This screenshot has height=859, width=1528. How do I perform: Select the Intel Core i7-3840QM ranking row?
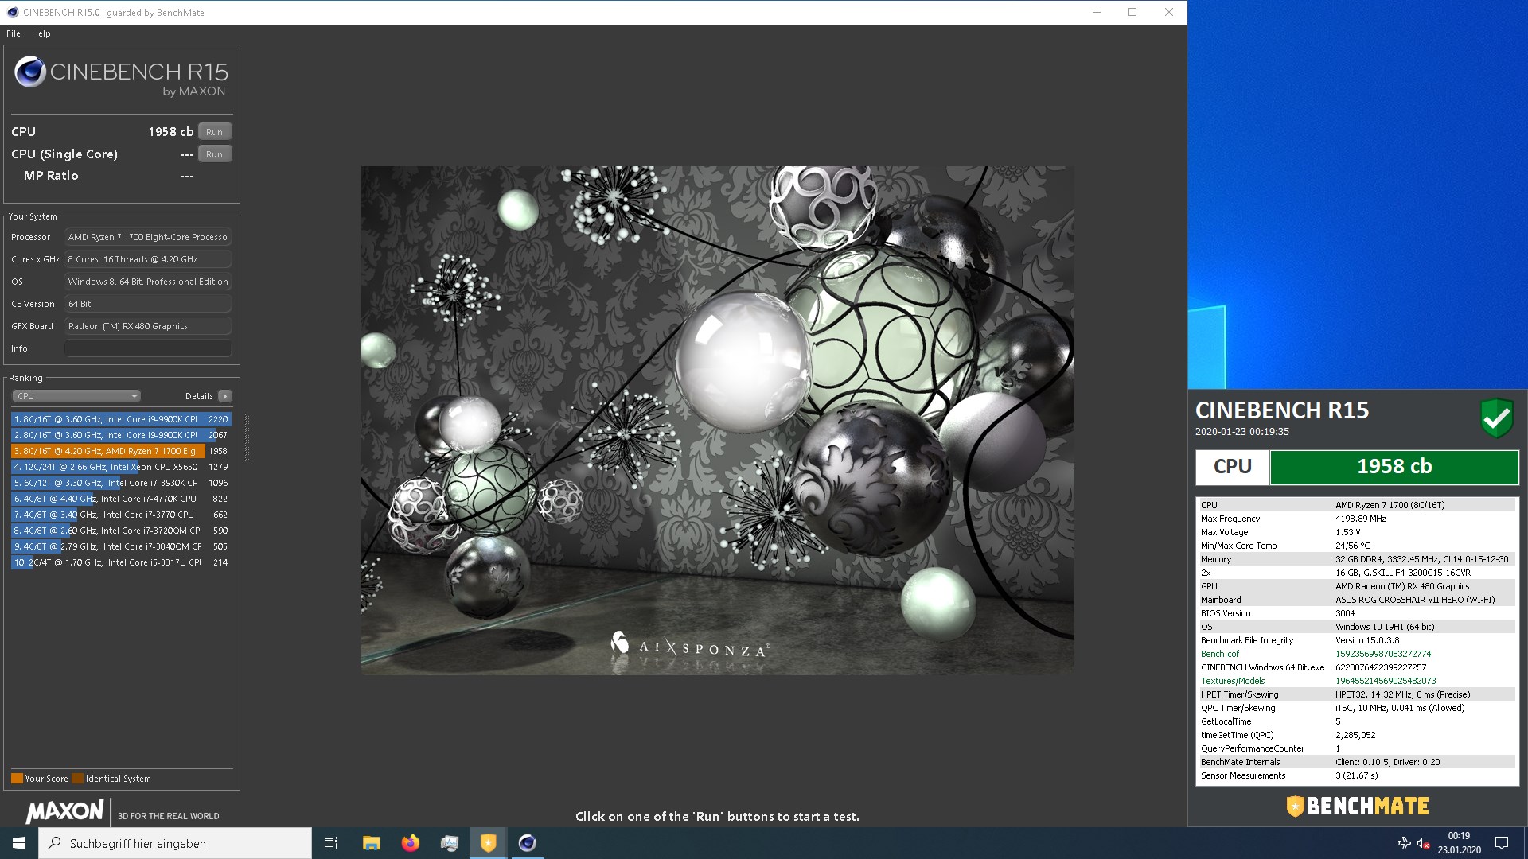(x=121, y=546)
